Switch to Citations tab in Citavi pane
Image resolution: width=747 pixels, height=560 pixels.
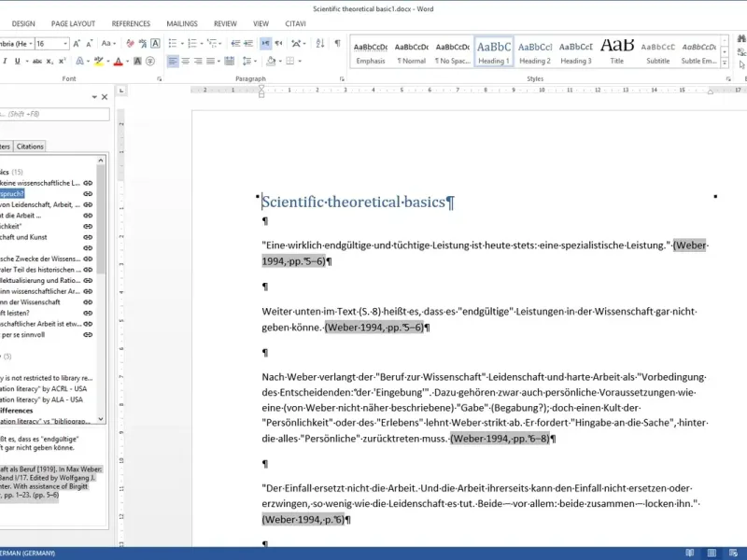pos(30,147)
